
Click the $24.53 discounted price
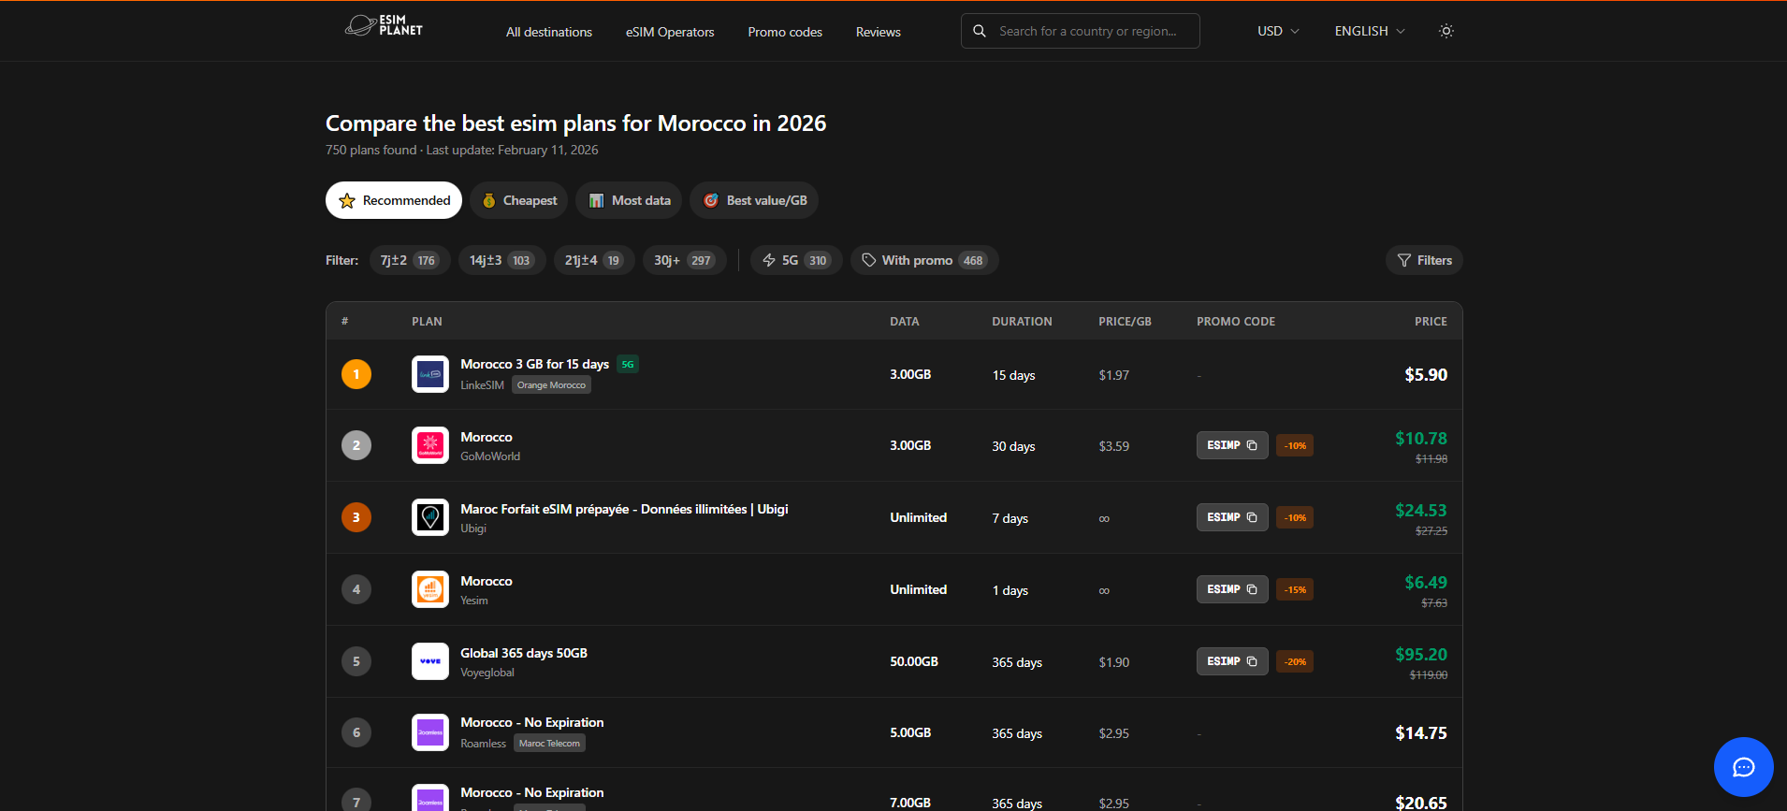click(1421, 511)
